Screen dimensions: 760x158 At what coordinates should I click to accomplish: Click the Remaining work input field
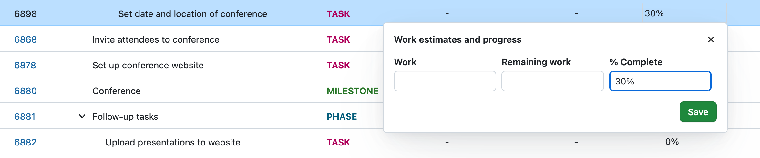point(552,81)
